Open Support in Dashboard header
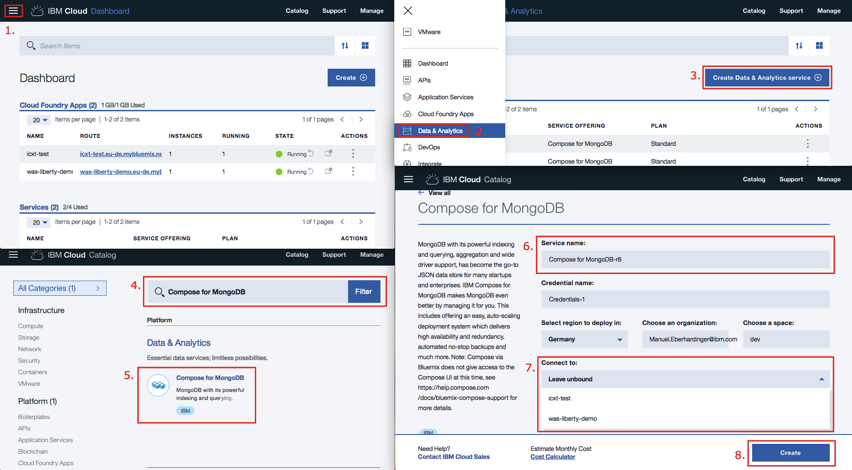852x470 pixels. (x=334, y=11)
